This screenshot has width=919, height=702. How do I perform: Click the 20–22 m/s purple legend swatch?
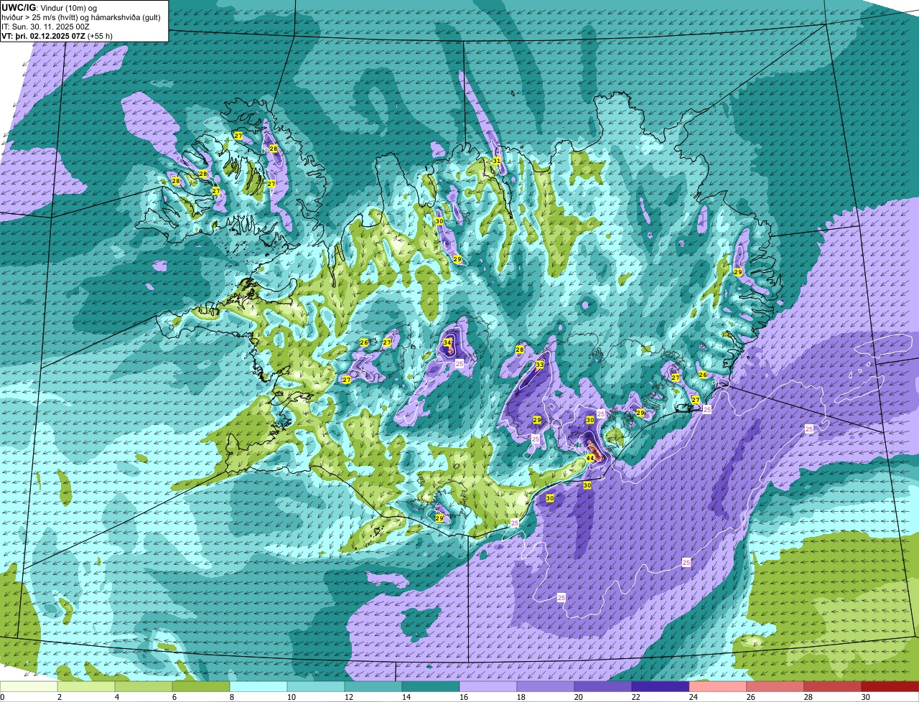coord(603,686)
